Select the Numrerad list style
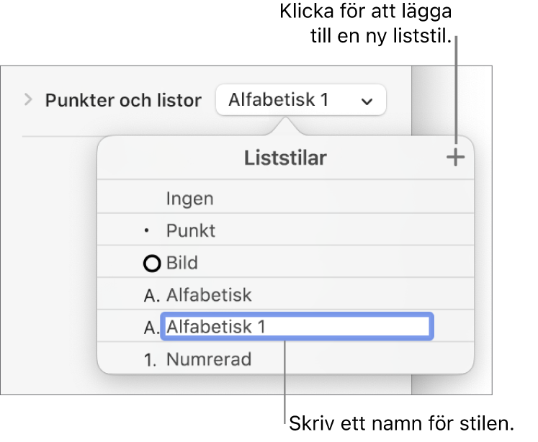538x442 pixels. point(285,358)
